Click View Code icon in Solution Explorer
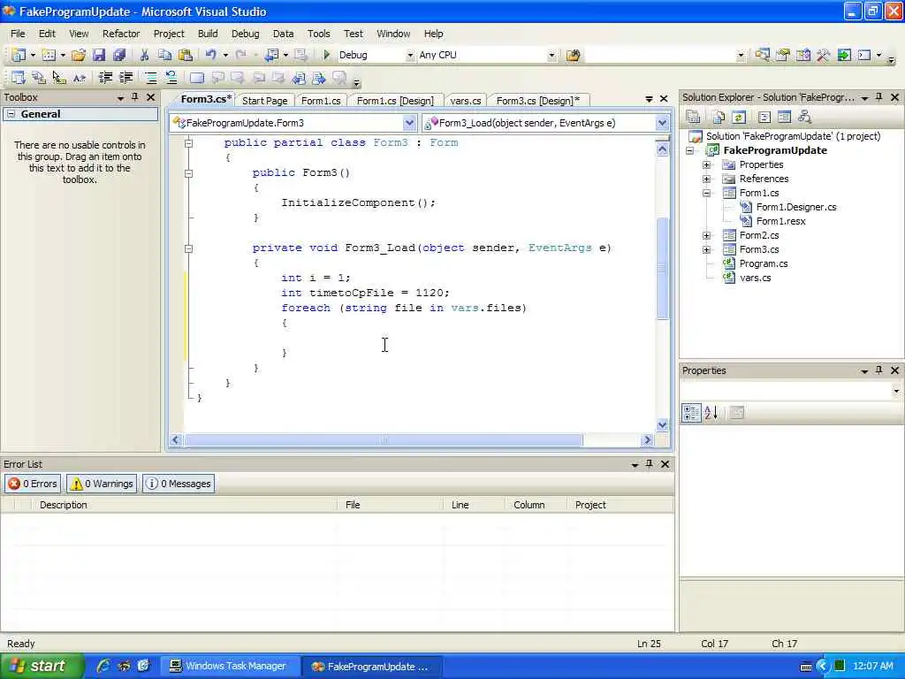The height and width of the screenshot is (679, 905). click(764, 118)
